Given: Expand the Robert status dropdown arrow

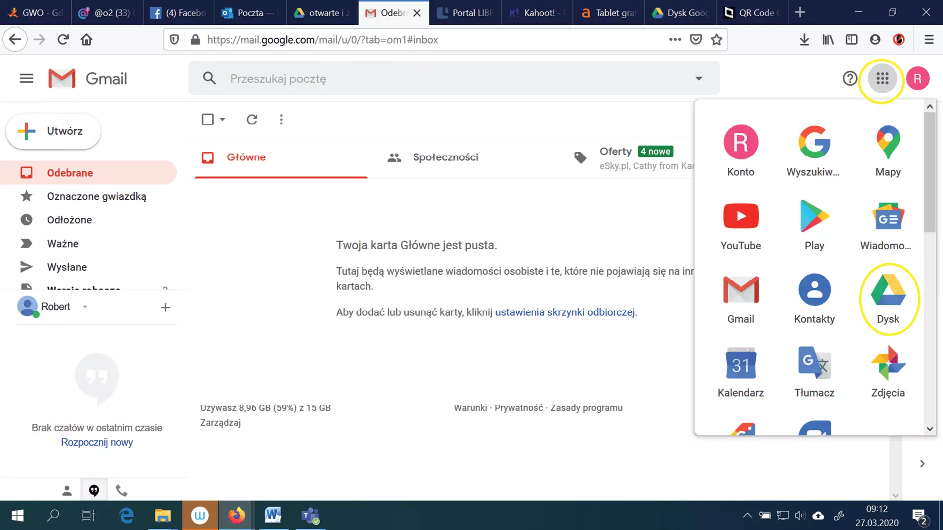Looking at the screenshot, I should tap(85, 307).
